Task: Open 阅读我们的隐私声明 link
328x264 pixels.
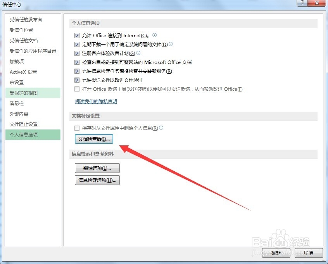Action: tap(96, 102)
